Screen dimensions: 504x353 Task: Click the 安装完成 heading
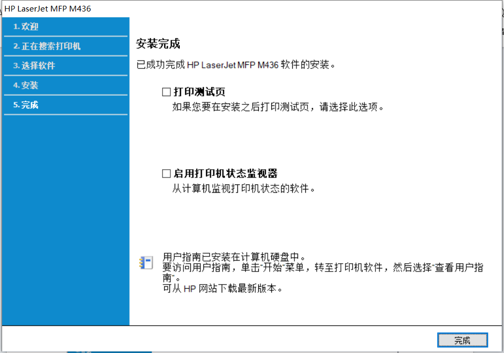pos(158,44)
